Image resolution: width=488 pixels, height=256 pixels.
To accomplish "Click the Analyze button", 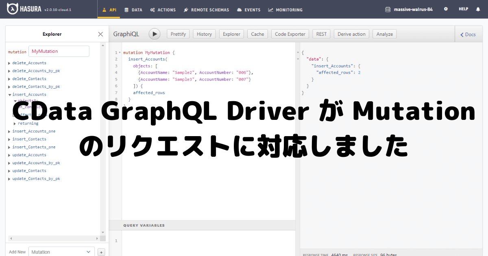I will pyautogui.click(x=384, y=34).
